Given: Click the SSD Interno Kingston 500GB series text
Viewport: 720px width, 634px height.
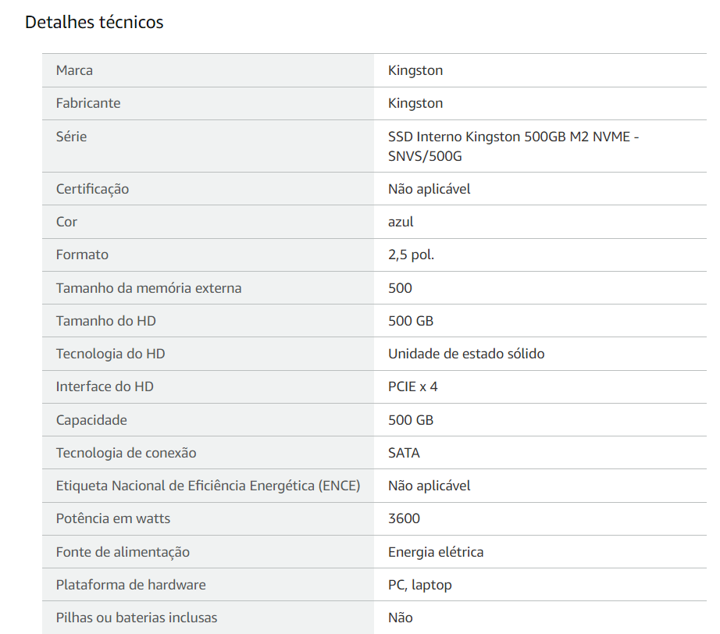Looking at the screenshot, I should (513, 147).
